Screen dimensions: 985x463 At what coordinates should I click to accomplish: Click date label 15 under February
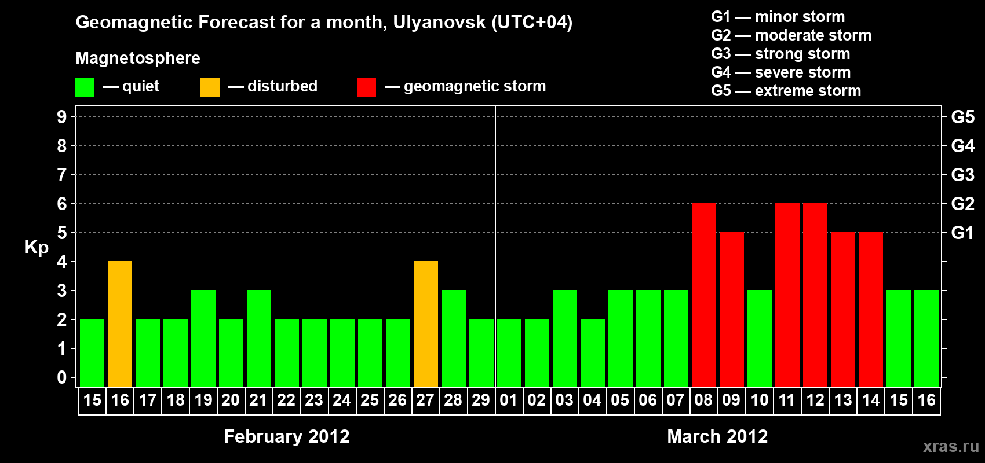point(92,400)
